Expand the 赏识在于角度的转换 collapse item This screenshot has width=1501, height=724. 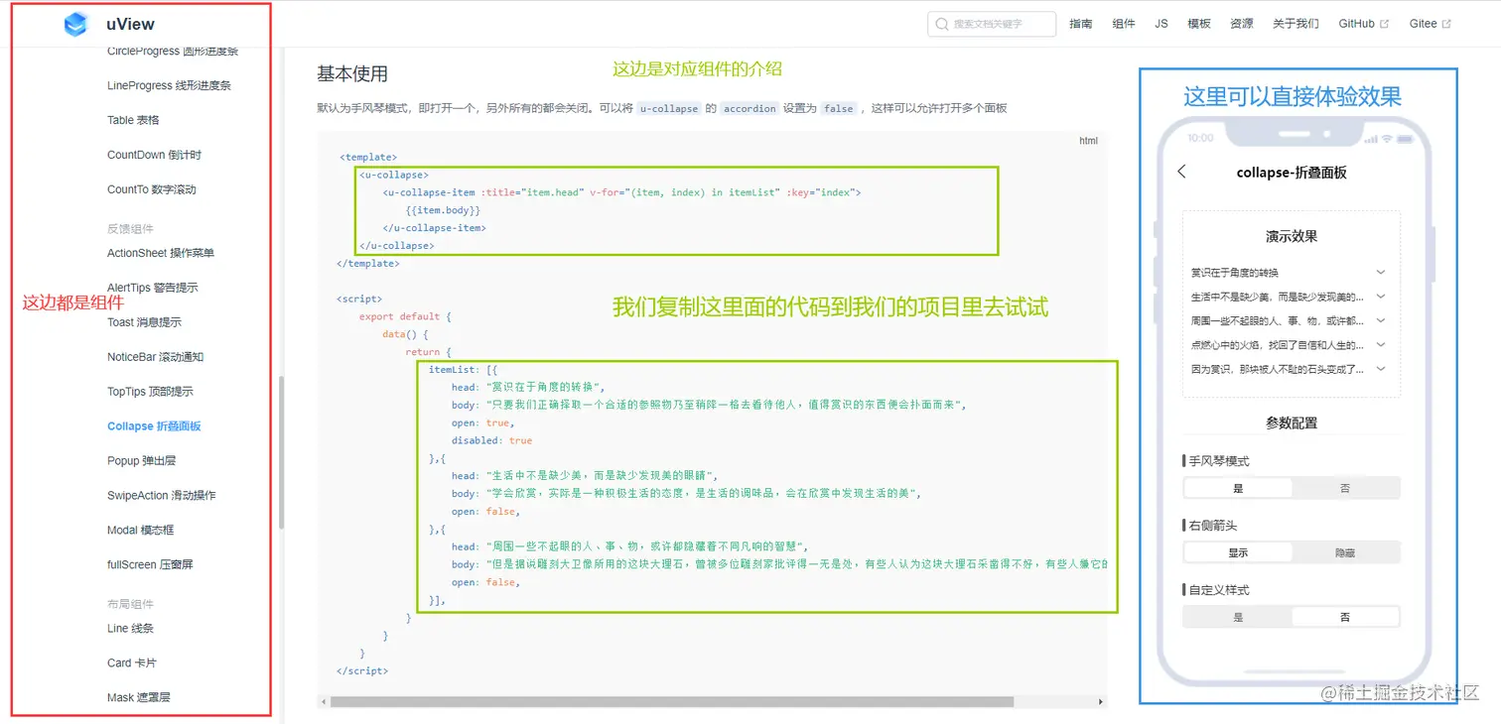1289,272
